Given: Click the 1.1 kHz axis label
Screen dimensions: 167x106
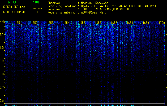Looking at the screenshot, I should point(2,34).
